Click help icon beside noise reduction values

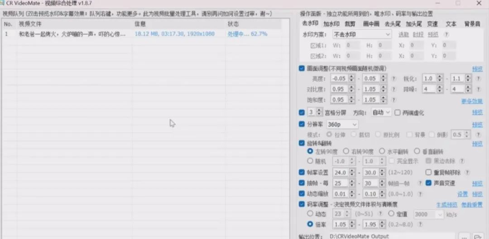click(479, 89)
